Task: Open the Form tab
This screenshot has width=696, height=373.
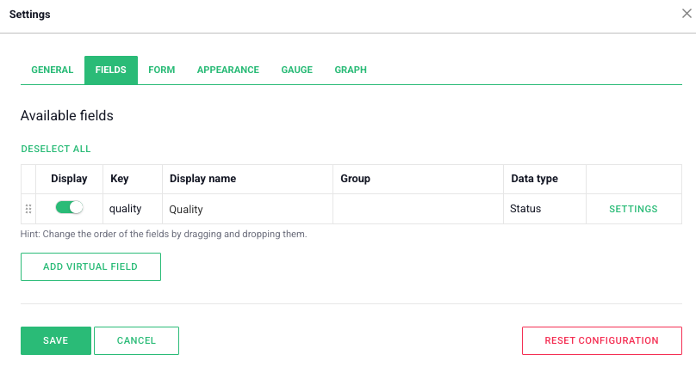Action: click(x=161, y=70)
